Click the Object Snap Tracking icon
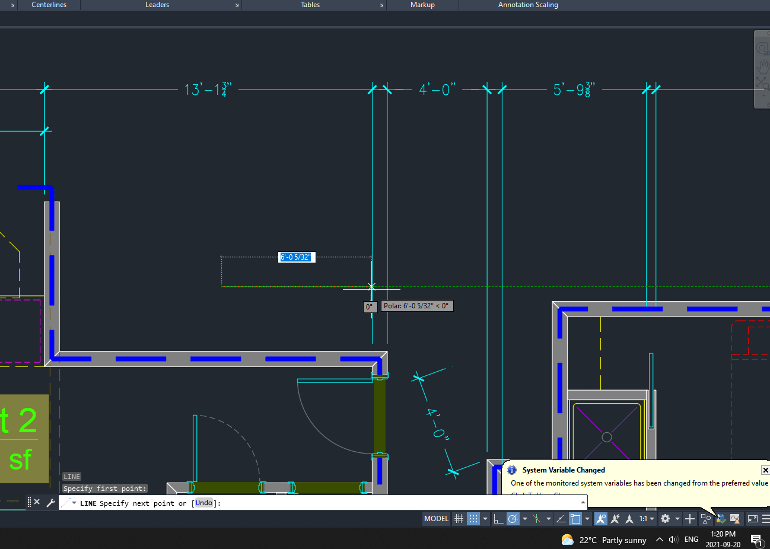The width and height of the screenshot is (770, 549). click(x=561, y=518)
